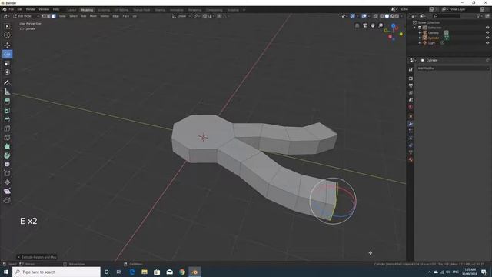Select the active Rotate tool
This screenshot has height=277, width=492.
[7, 55]
